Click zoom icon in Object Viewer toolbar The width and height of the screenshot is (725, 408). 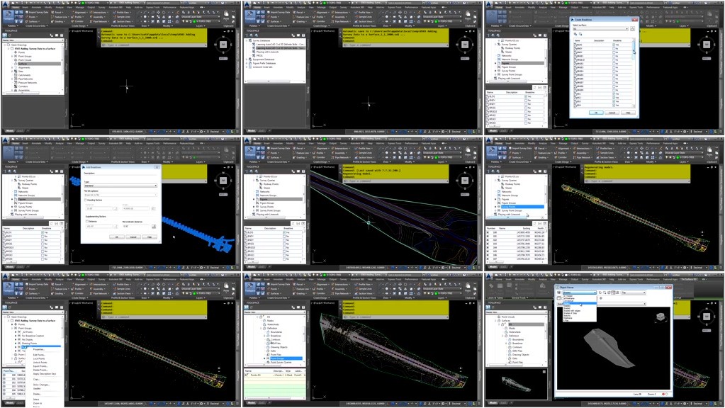605,293
